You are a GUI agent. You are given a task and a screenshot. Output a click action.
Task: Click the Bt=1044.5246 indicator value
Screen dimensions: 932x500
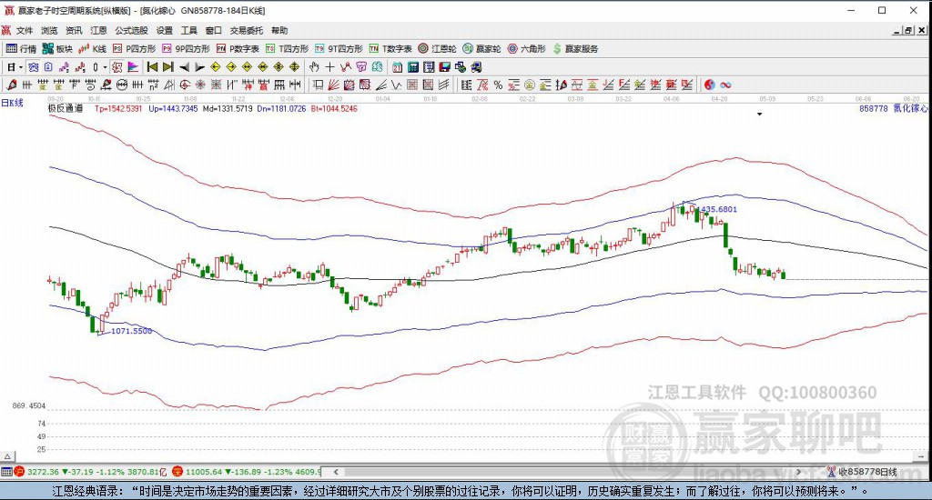[334, 109]
